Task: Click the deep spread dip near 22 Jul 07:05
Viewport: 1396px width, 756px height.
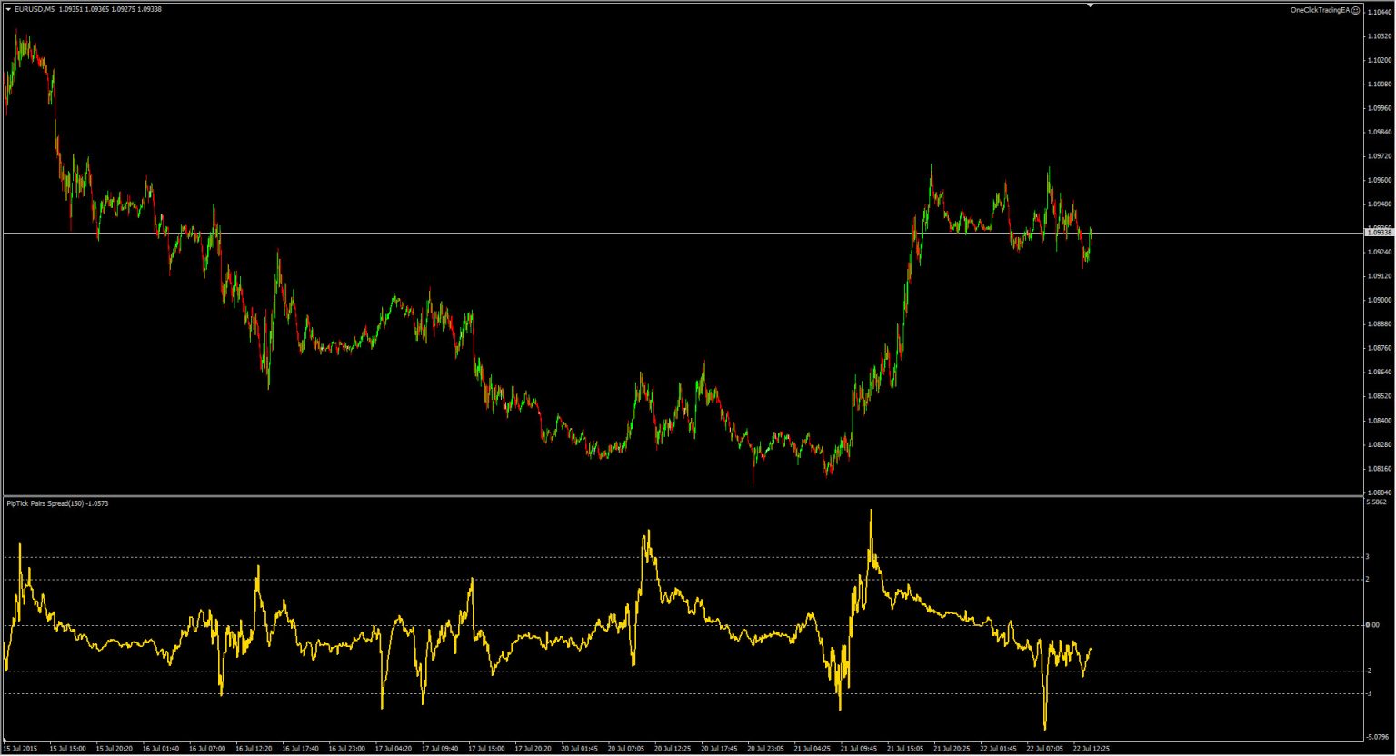Action: pyautogui.click(x=1043, y=727)
